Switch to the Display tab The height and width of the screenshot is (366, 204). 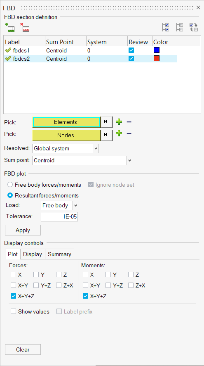[x=33, y=254]
